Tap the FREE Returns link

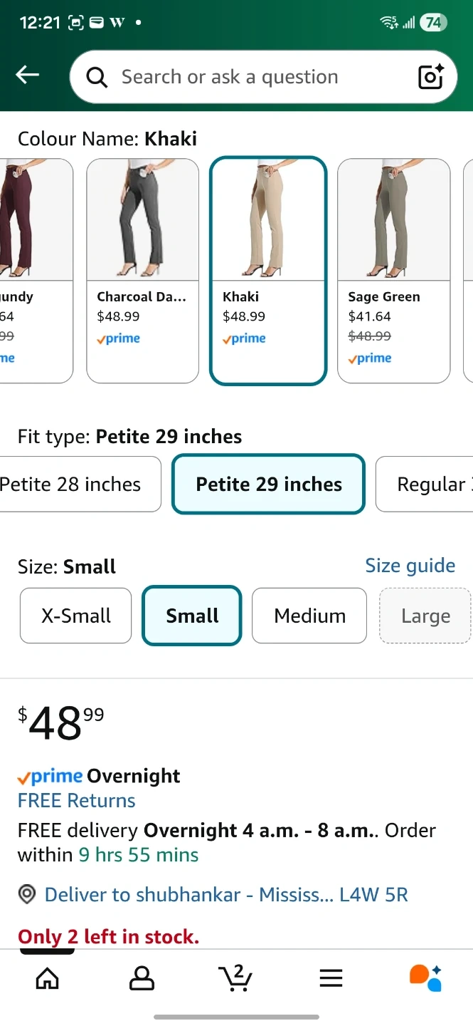pyautogui.click(x=77, y=801)
